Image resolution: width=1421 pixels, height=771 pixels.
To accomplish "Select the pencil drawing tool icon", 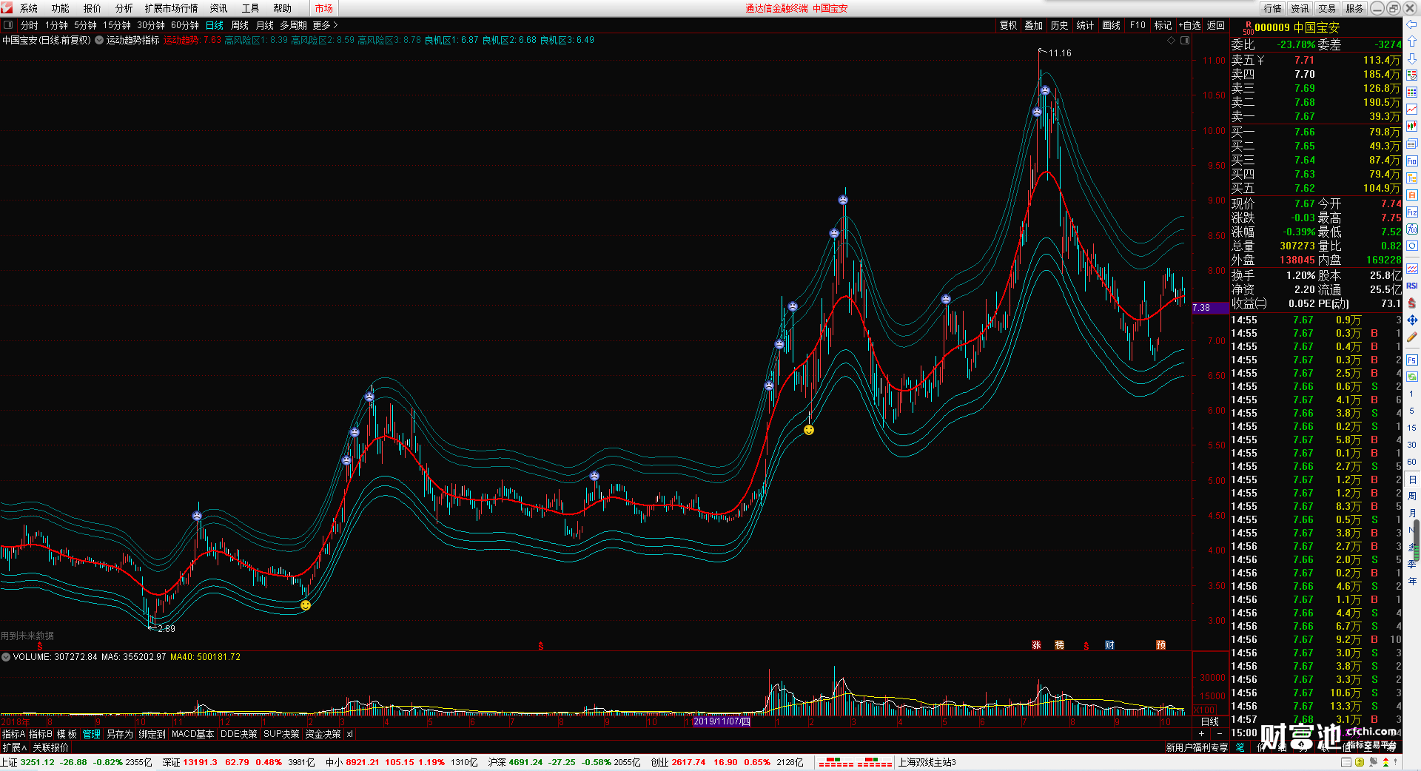I will click(x=1412, y=337).
